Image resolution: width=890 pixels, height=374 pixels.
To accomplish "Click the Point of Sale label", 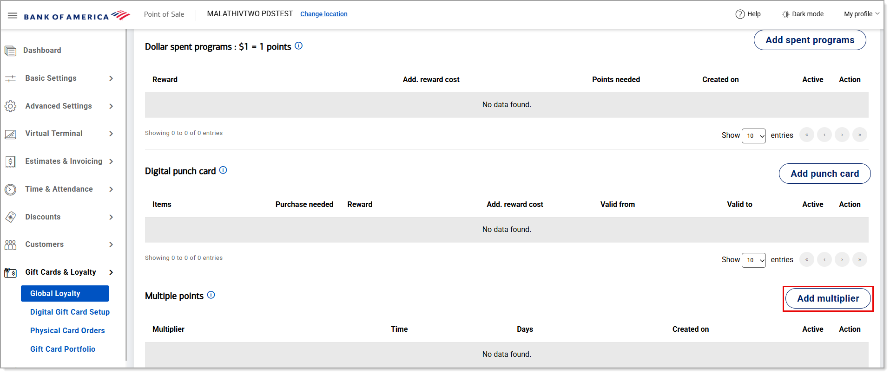I will click(164, 14).
